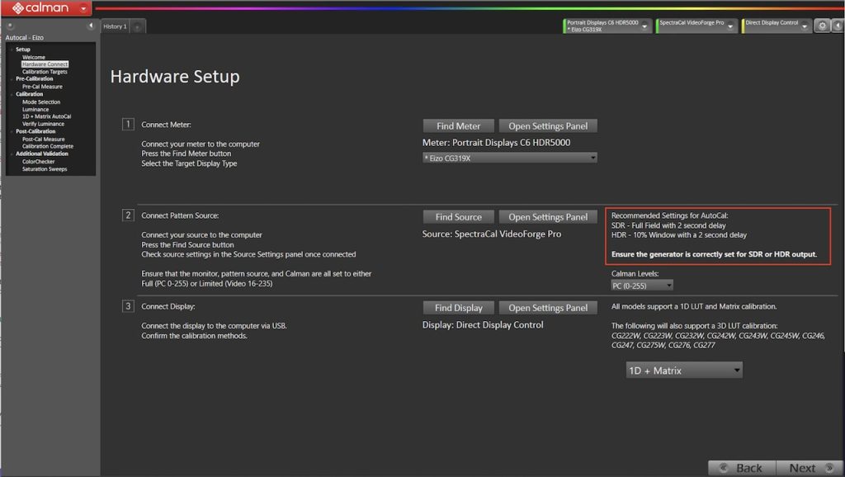Select the Calibration section heading
The height and width of the screenshot is (477, 845).
(x=29, y=94)
